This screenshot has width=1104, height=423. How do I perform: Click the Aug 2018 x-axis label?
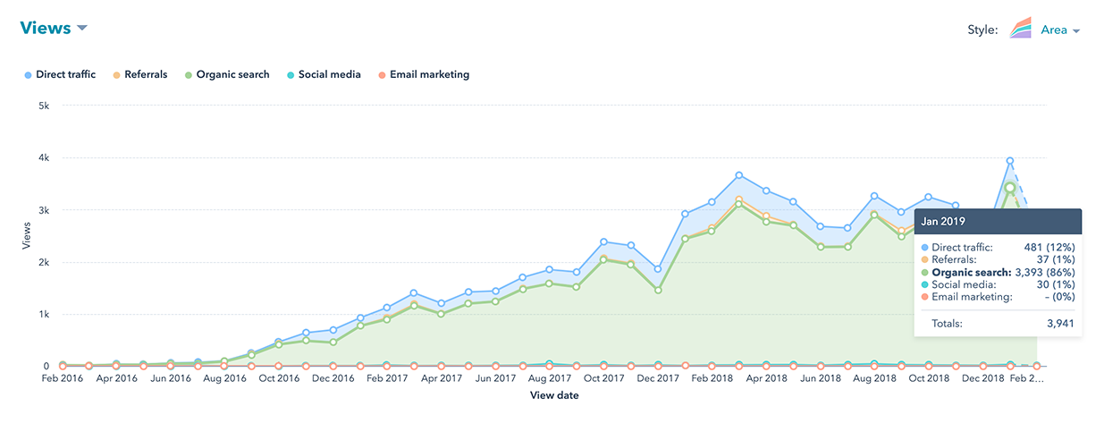coord(874,379)
